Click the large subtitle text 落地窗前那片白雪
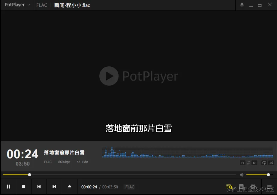The width and height of the screenshot is (277, 195). click(x=139, y=128)
